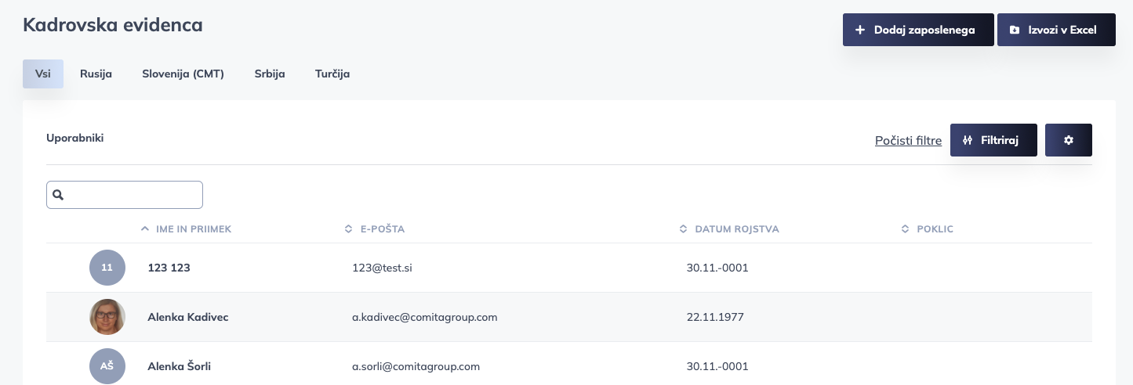1133x385 pixels.
Task: Click avatar photo of Alenka Kadivec
Action: [x=107, y=317]
